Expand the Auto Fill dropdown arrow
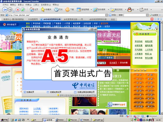 (108, 10)
